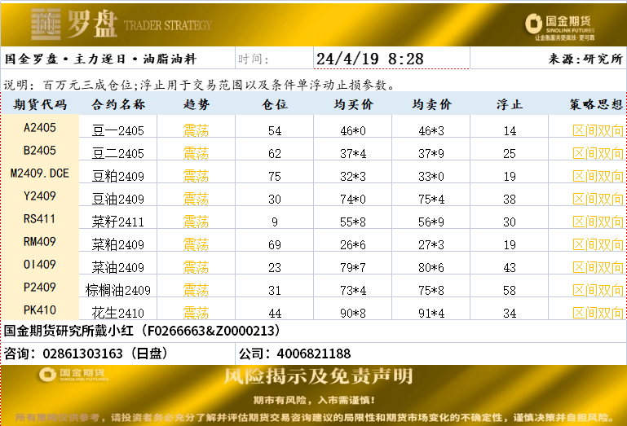
Task: Click contract name 菜油2409
Action: tap(118, 267)
